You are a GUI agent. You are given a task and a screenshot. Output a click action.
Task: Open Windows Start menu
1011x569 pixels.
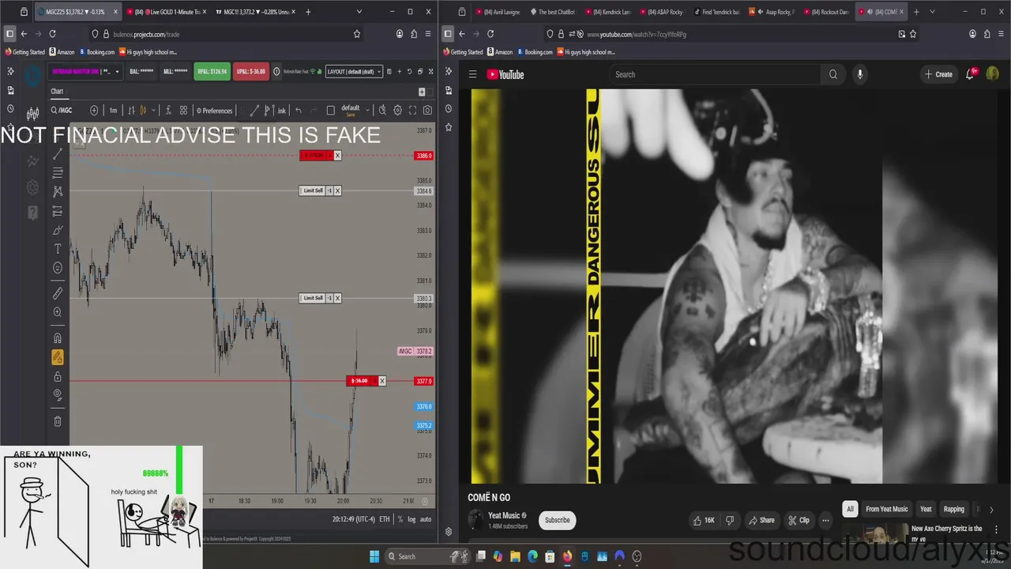[374, 556]
